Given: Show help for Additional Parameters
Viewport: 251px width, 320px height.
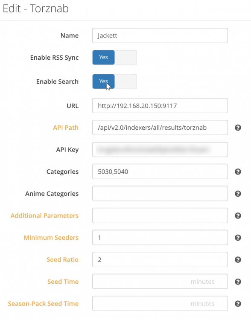Looking at the screenshot, I should 238,216.
